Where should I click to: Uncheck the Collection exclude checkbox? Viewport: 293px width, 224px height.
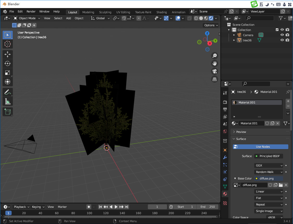[x=277, y=30]
